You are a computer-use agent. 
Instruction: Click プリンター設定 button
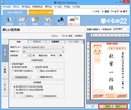pyautogui.click(x=67, y=36)
